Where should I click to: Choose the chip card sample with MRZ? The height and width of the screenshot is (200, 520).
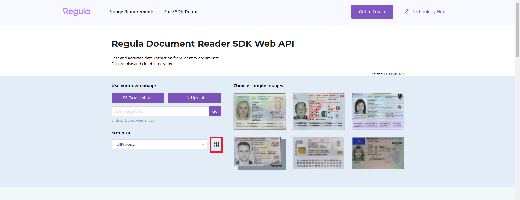click(x=318, y=153)
